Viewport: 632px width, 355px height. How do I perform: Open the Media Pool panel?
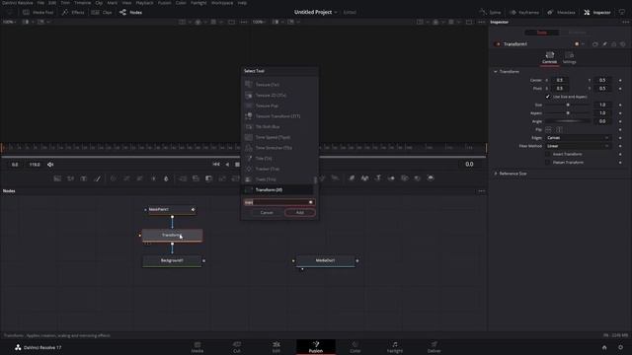[39, 13]
